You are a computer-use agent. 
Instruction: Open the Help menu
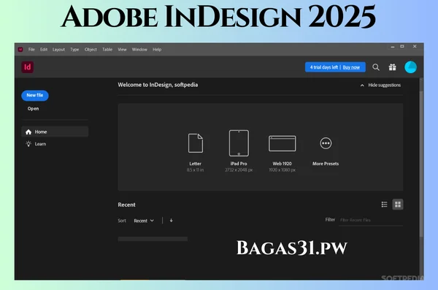click(x=157, y=50)
